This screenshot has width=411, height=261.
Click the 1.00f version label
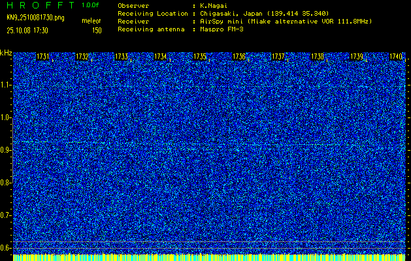91,5
